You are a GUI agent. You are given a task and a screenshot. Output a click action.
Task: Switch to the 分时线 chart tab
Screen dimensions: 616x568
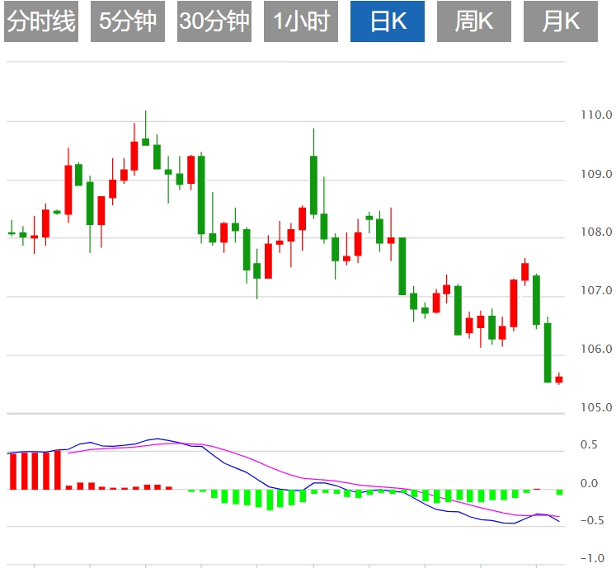click(x=41, y=21)
